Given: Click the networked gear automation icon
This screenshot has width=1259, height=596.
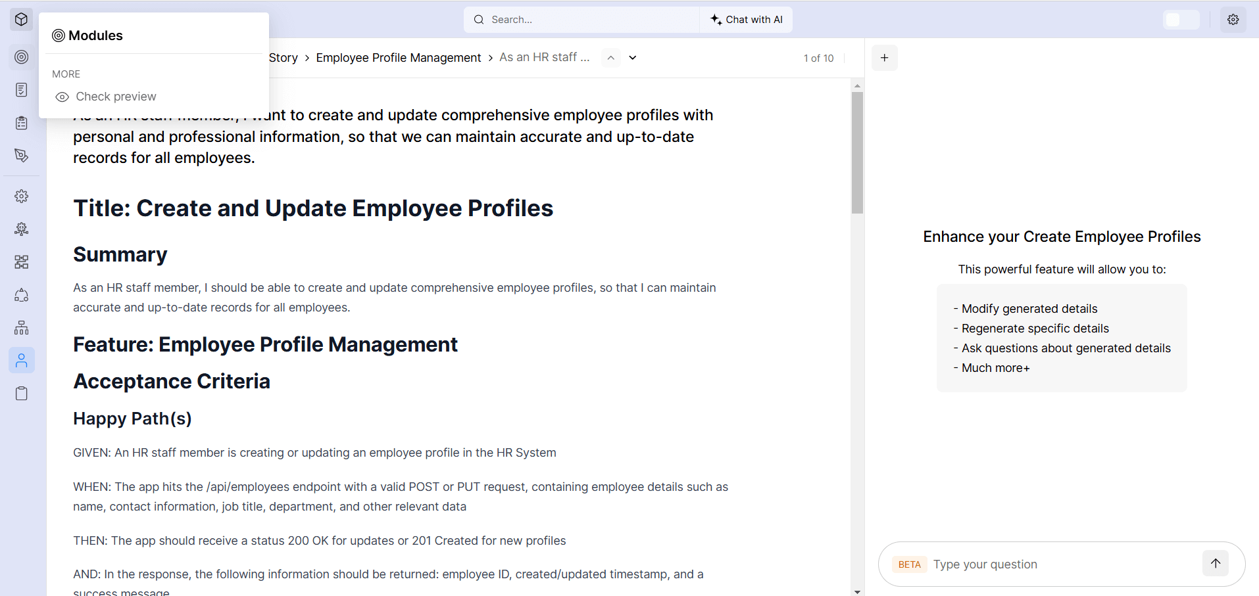Looking at the screenshot, I should pos(21,229).
